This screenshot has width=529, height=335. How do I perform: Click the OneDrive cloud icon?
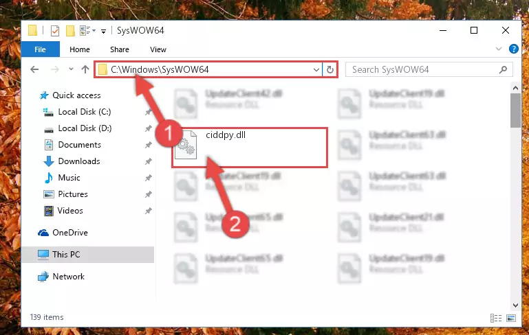43,233
